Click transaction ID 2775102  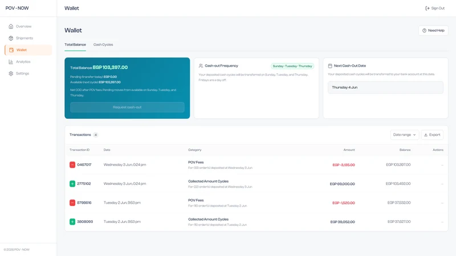(84, 184)
